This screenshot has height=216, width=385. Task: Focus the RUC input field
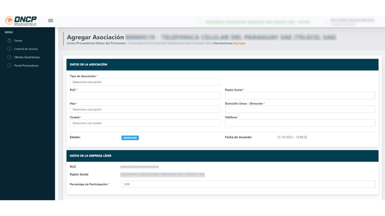145,96
